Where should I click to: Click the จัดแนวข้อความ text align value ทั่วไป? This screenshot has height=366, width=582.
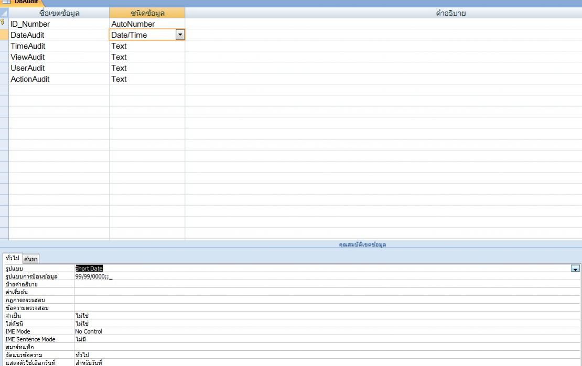(x=327, y=355)
